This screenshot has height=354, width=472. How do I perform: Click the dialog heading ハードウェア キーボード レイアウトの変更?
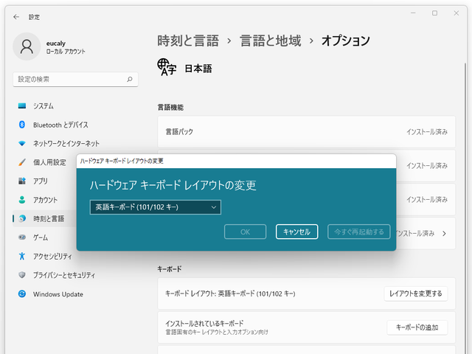(x=173, y=185)
